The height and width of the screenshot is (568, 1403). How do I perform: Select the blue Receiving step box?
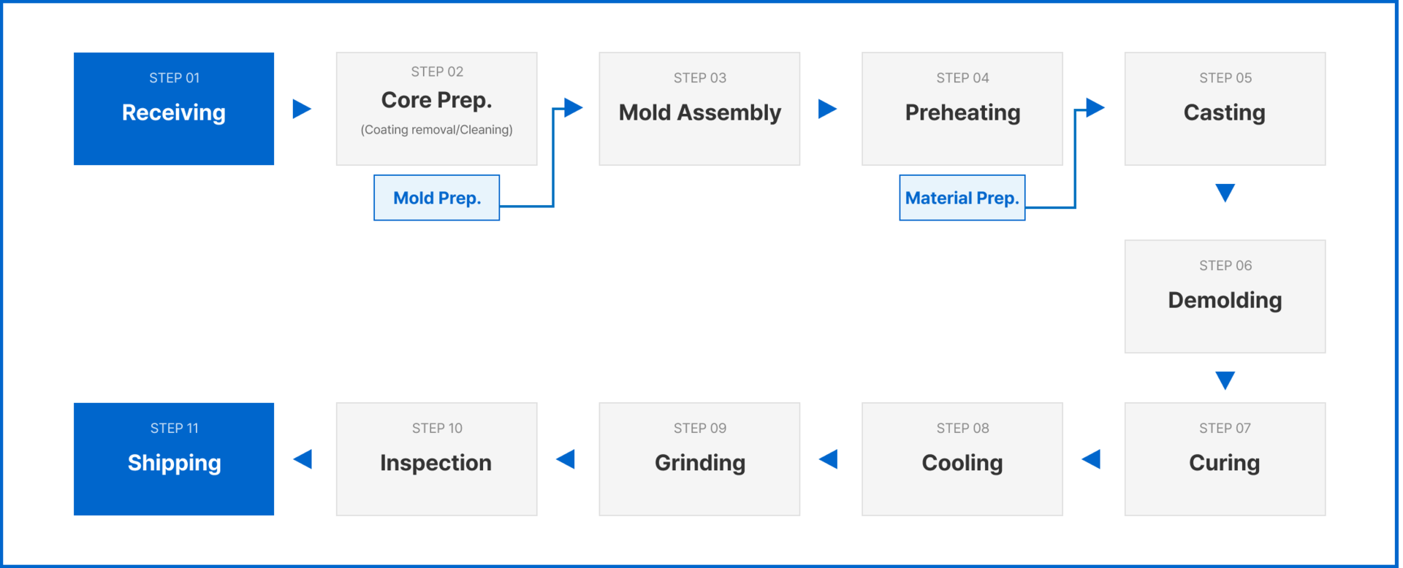174,109
